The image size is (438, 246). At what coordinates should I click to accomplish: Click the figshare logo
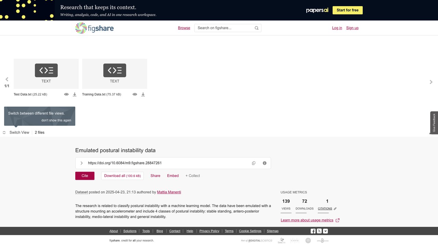94,28
